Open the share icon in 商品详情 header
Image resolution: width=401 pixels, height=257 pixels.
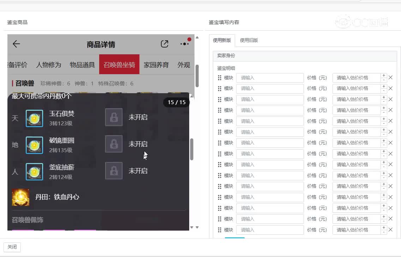click(164, 44)
